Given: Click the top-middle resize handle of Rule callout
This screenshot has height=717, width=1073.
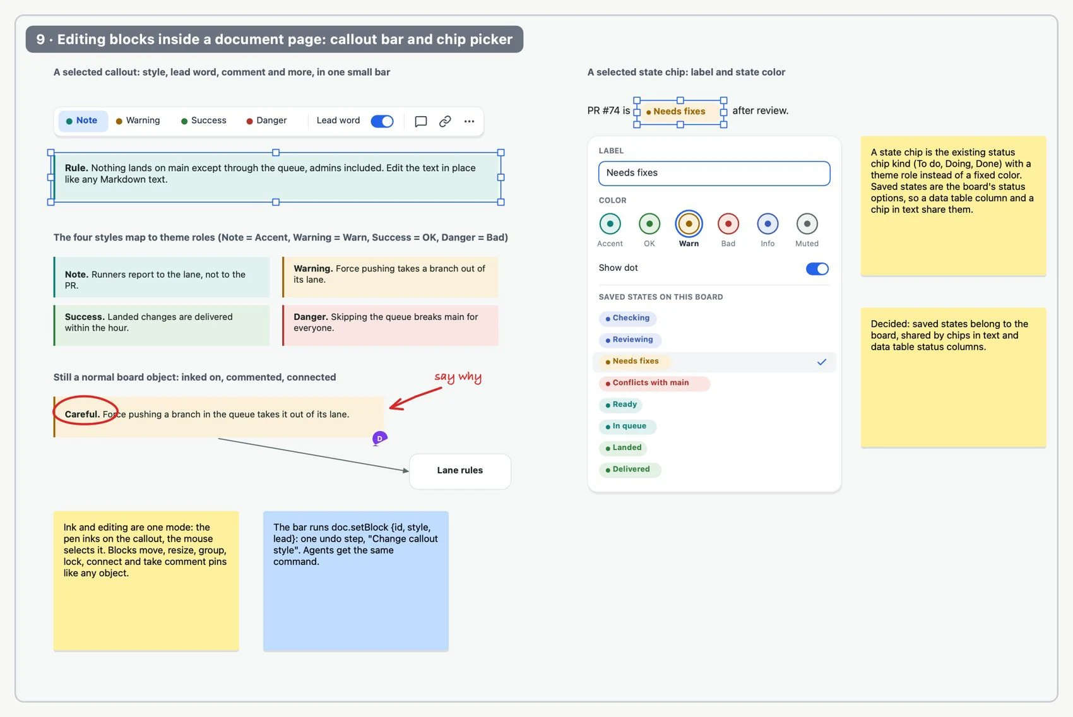Looking at the screenshot, I should [276, 153].
